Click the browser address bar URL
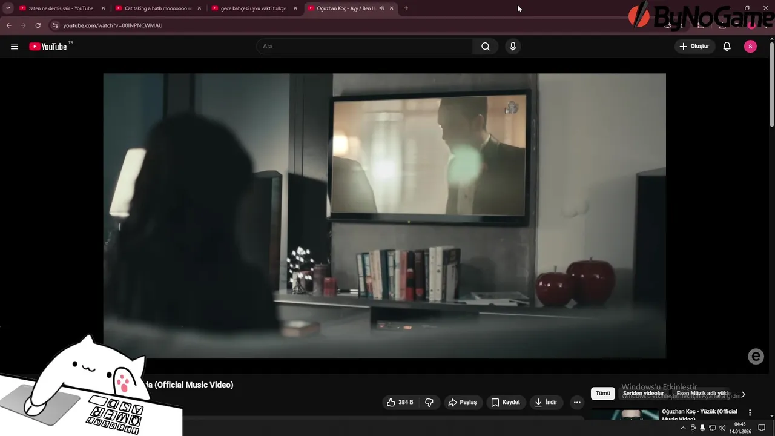The width and height of the screenshot is (775, 436). (113, 25)
